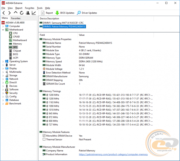Toggle the Monolithic DRAM Device checkbox
Screen dimensions: 180x161
point(44,136)
